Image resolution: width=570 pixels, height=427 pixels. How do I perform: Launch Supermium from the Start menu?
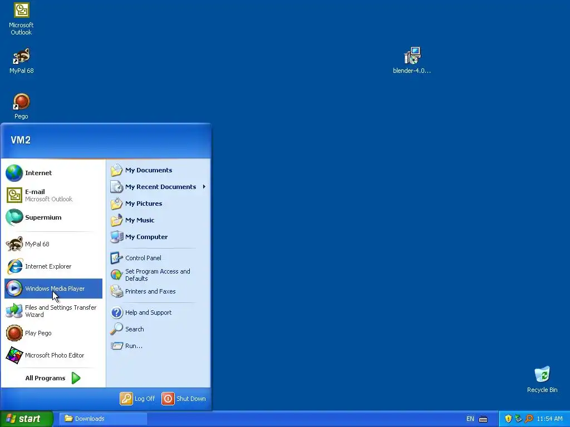(x=53, y=217)
